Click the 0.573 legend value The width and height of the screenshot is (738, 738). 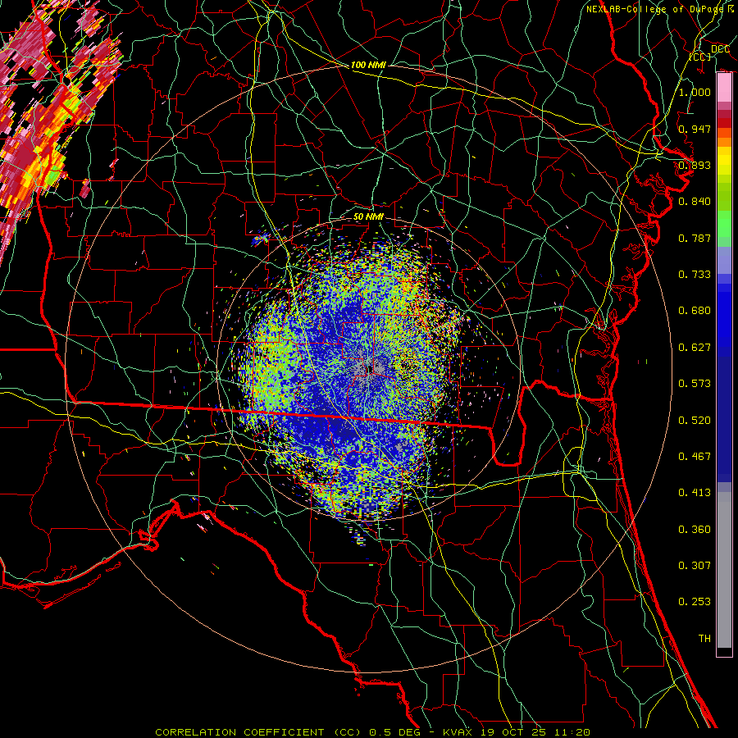(695, 384)
